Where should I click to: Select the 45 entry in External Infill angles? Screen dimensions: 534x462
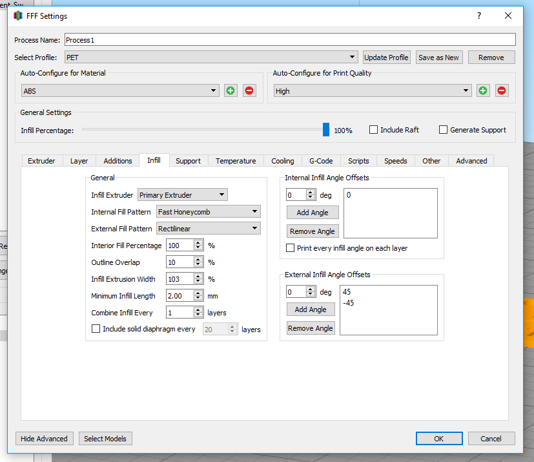[347, 291]
